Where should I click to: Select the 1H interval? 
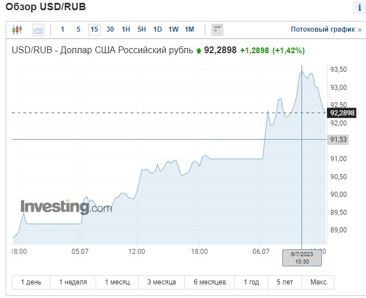pyautogui.click(x=126, y=29)
